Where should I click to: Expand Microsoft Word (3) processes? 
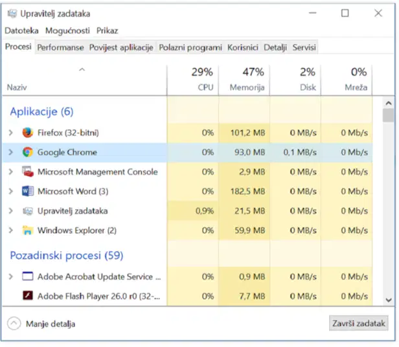[x=10, y=191]
